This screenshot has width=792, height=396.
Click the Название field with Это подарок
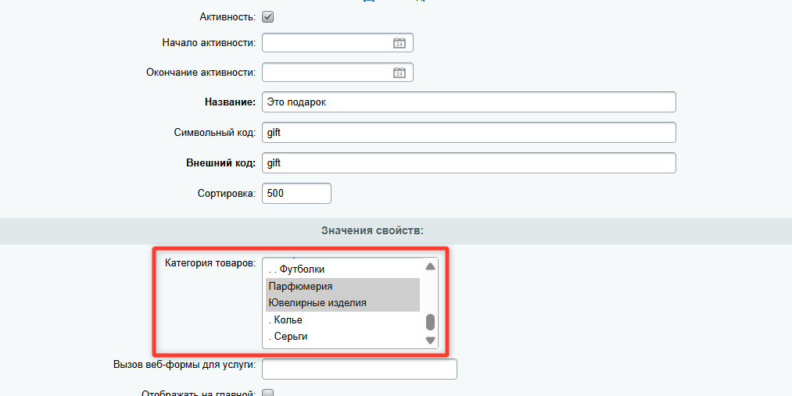tap(469, 102)
